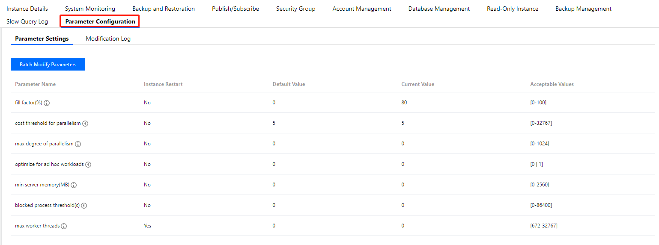Open the Read-Only Instance tab
This screenshot has width=659, height=245.
coord(513,9)
